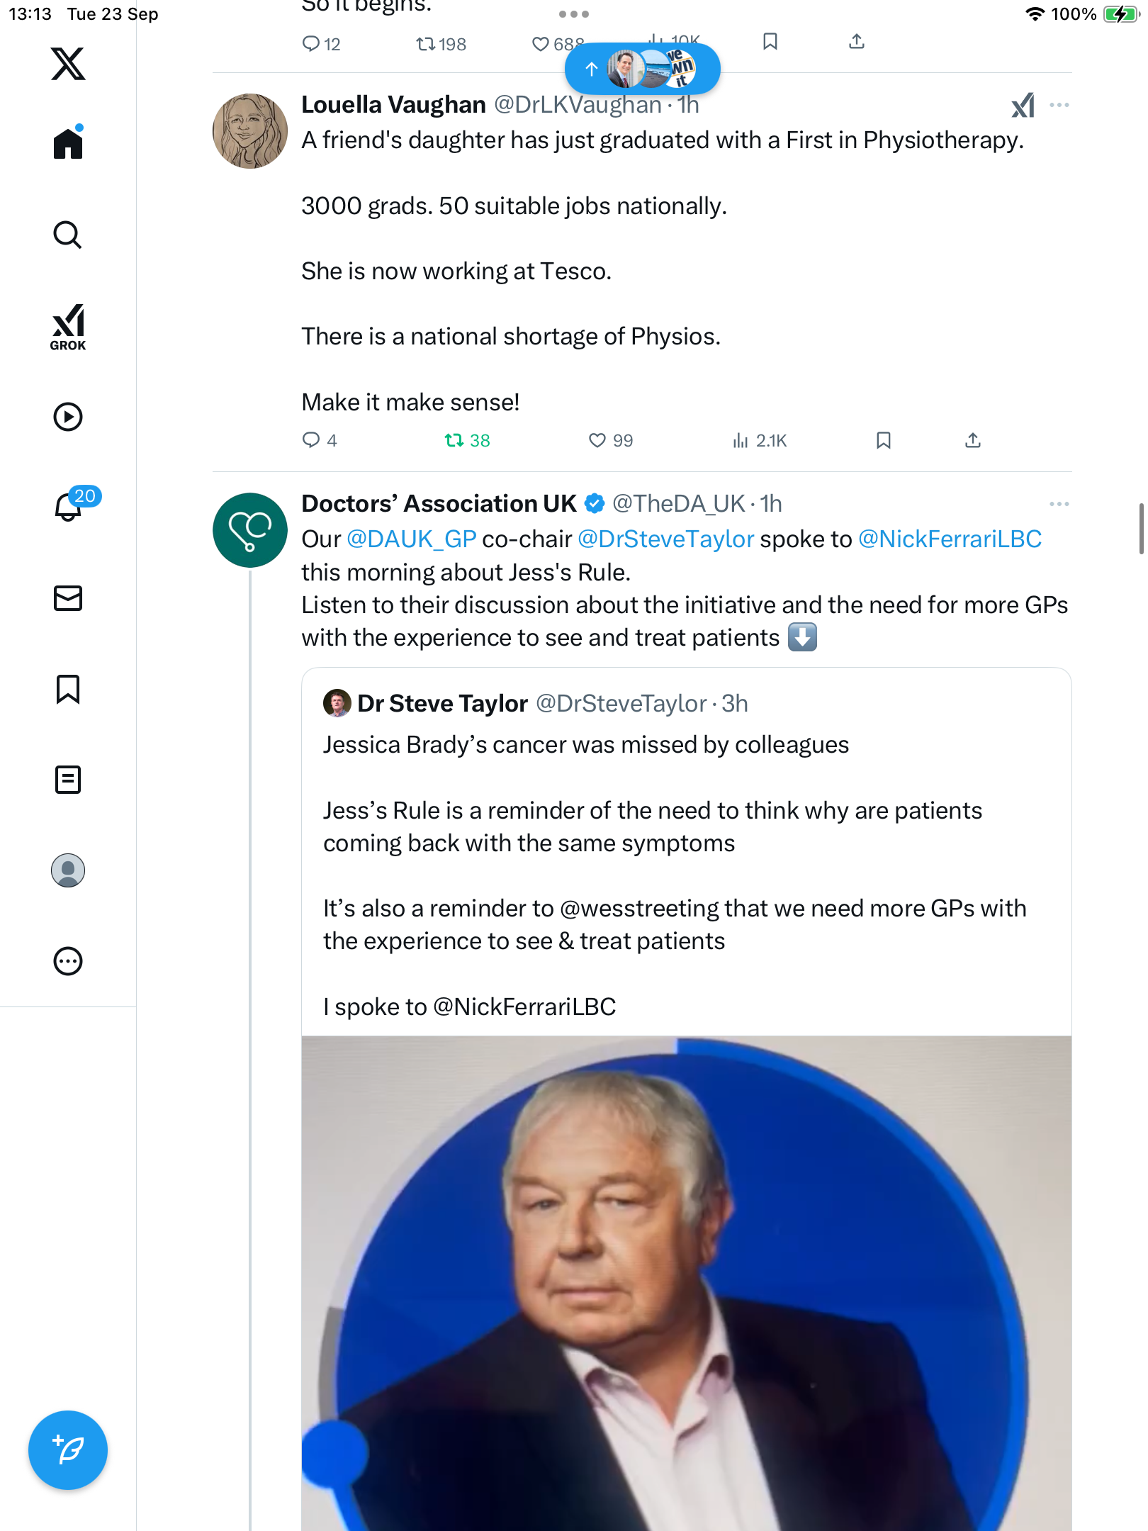Screen dimensions: 1148x1531
Task: Tap the compose new post button
Action: point(68,1450)
